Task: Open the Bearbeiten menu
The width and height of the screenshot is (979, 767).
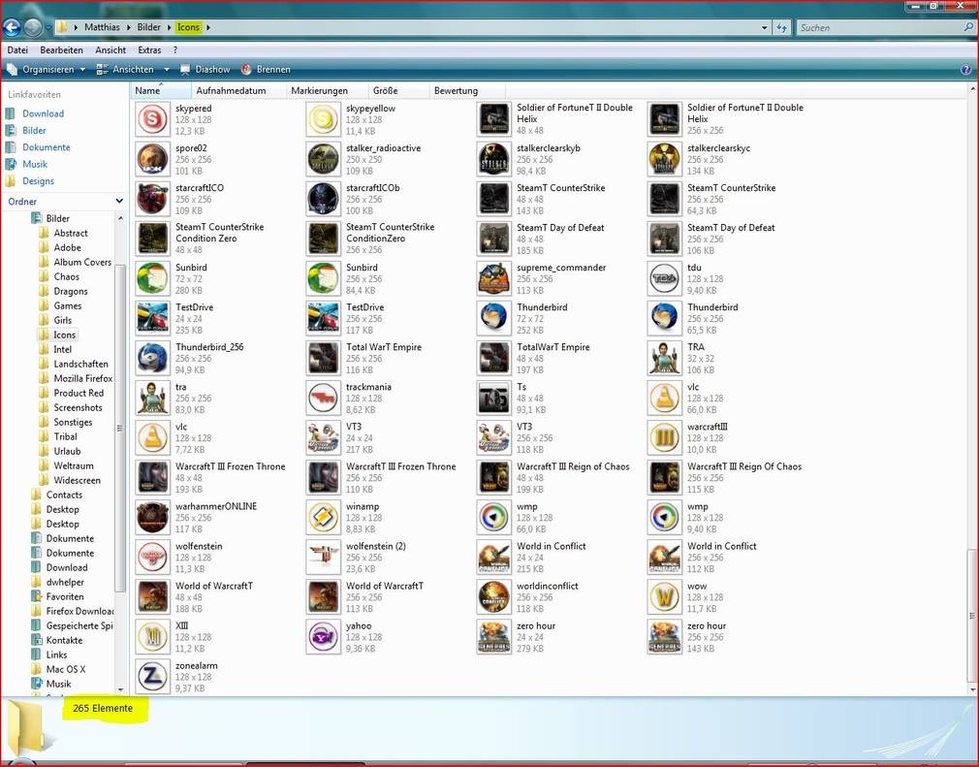Action: click(x=61, y=50)
